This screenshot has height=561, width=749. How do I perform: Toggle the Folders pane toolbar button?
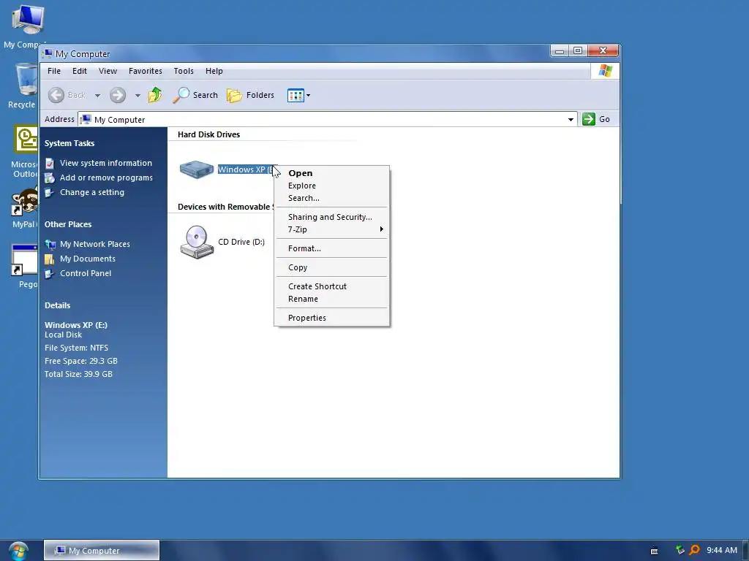[x=250, y=95]
